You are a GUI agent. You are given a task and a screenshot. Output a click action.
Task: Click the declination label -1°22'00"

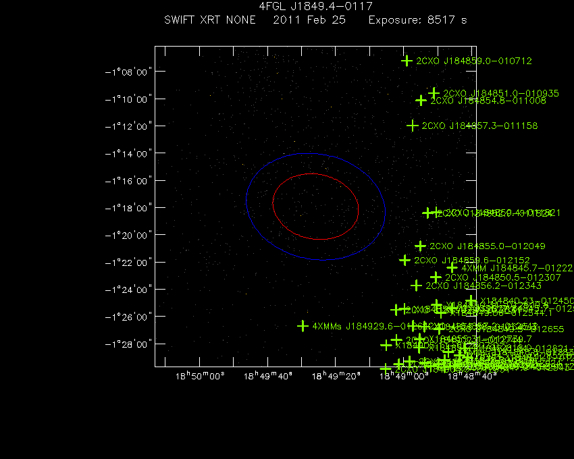128,263
